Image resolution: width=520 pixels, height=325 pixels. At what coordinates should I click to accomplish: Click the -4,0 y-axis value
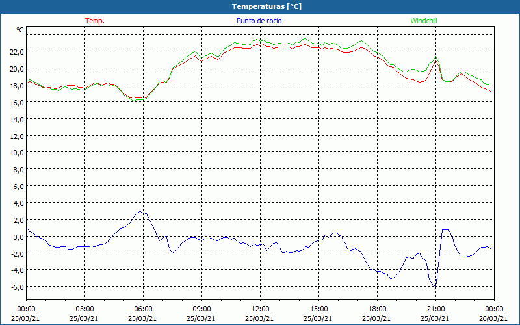[18, 270]
